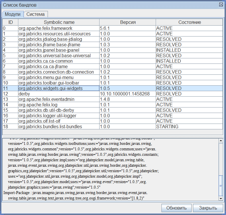Click version cell 1.4.8
Viewport: 226px width, 215px height.
pyautogui.click(x=128, y=99)
